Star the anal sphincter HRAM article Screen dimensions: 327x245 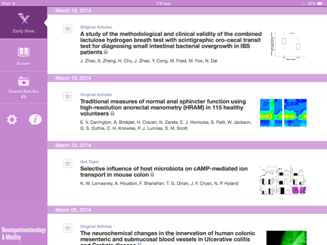(67, 97)
